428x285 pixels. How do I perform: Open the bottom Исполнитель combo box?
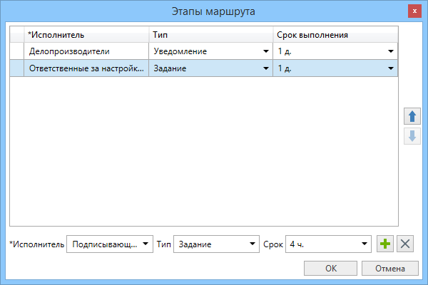coord(146,244)
